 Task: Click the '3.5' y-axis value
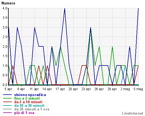(5, 18)
